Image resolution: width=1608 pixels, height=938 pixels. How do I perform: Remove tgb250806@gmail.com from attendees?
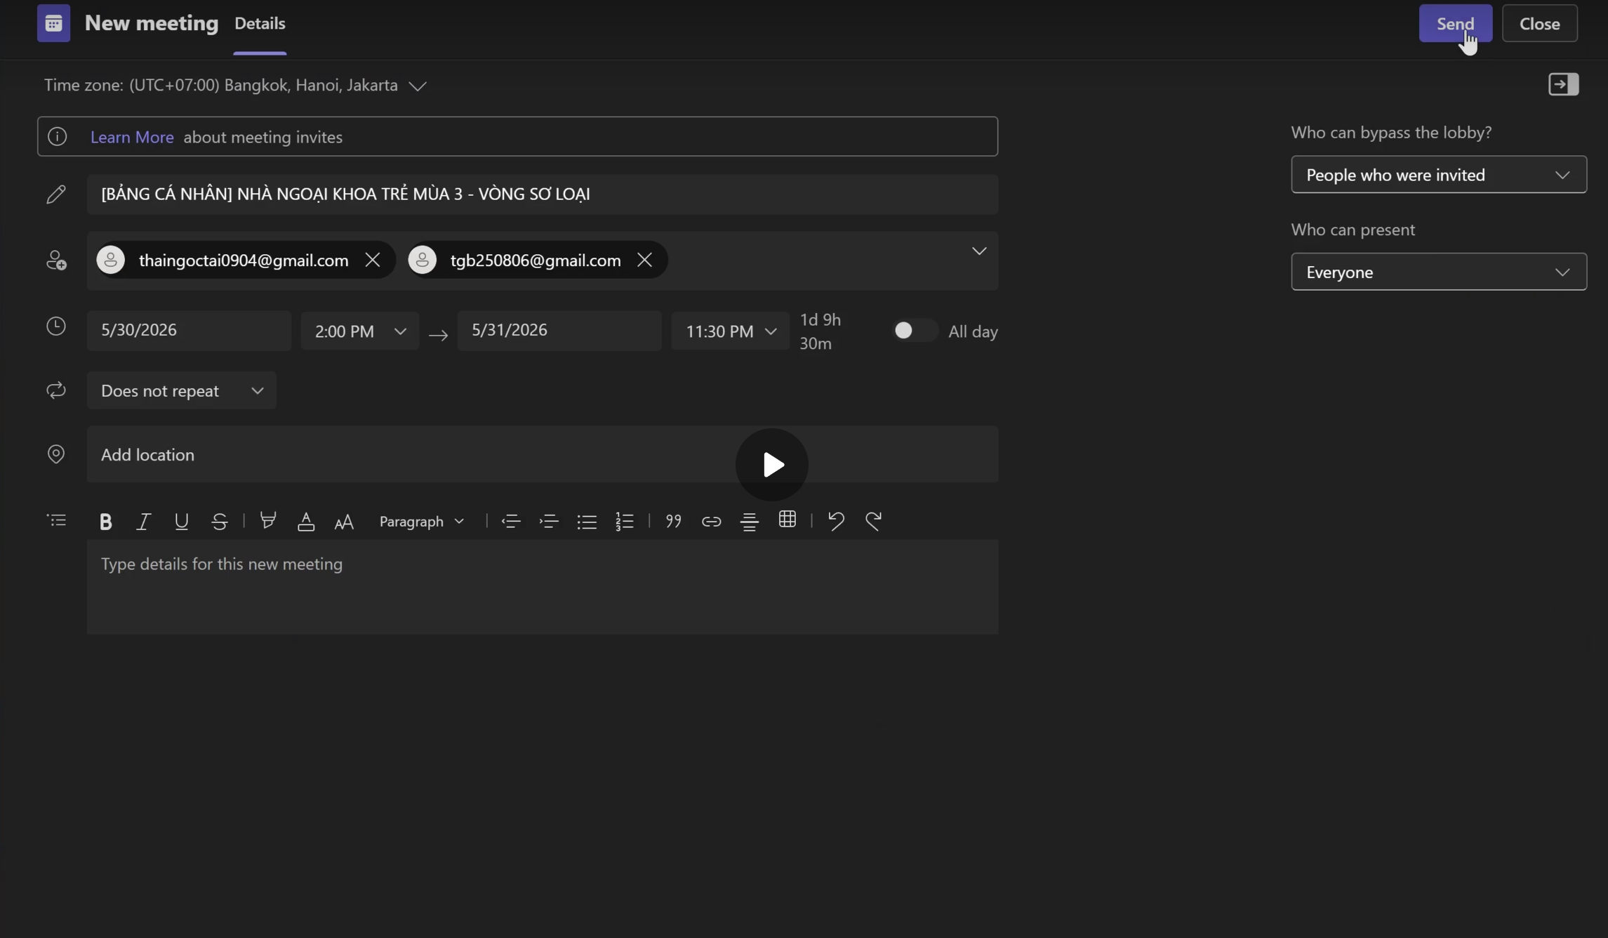[x=644, y=260]
